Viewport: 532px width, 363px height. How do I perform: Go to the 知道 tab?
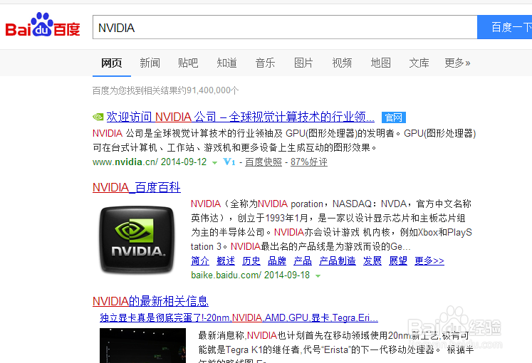click(226, 63)
